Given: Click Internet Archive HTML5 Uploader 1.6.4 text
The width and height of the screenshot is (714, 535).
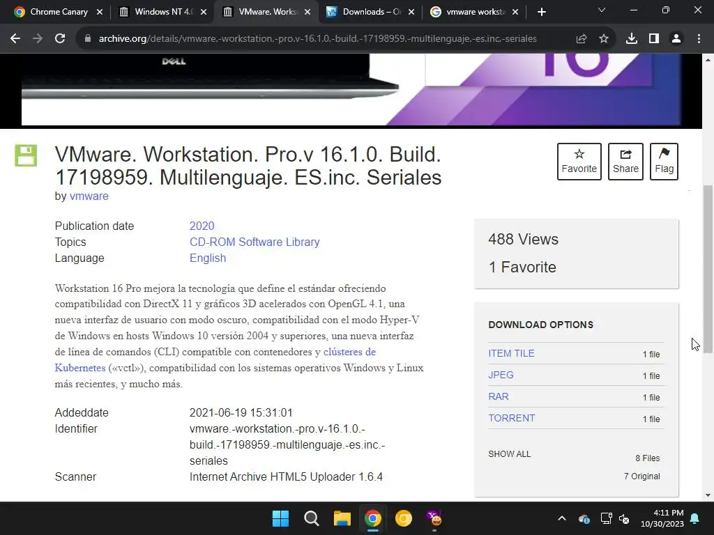Looking at the screenshot, I should (286, 476).
